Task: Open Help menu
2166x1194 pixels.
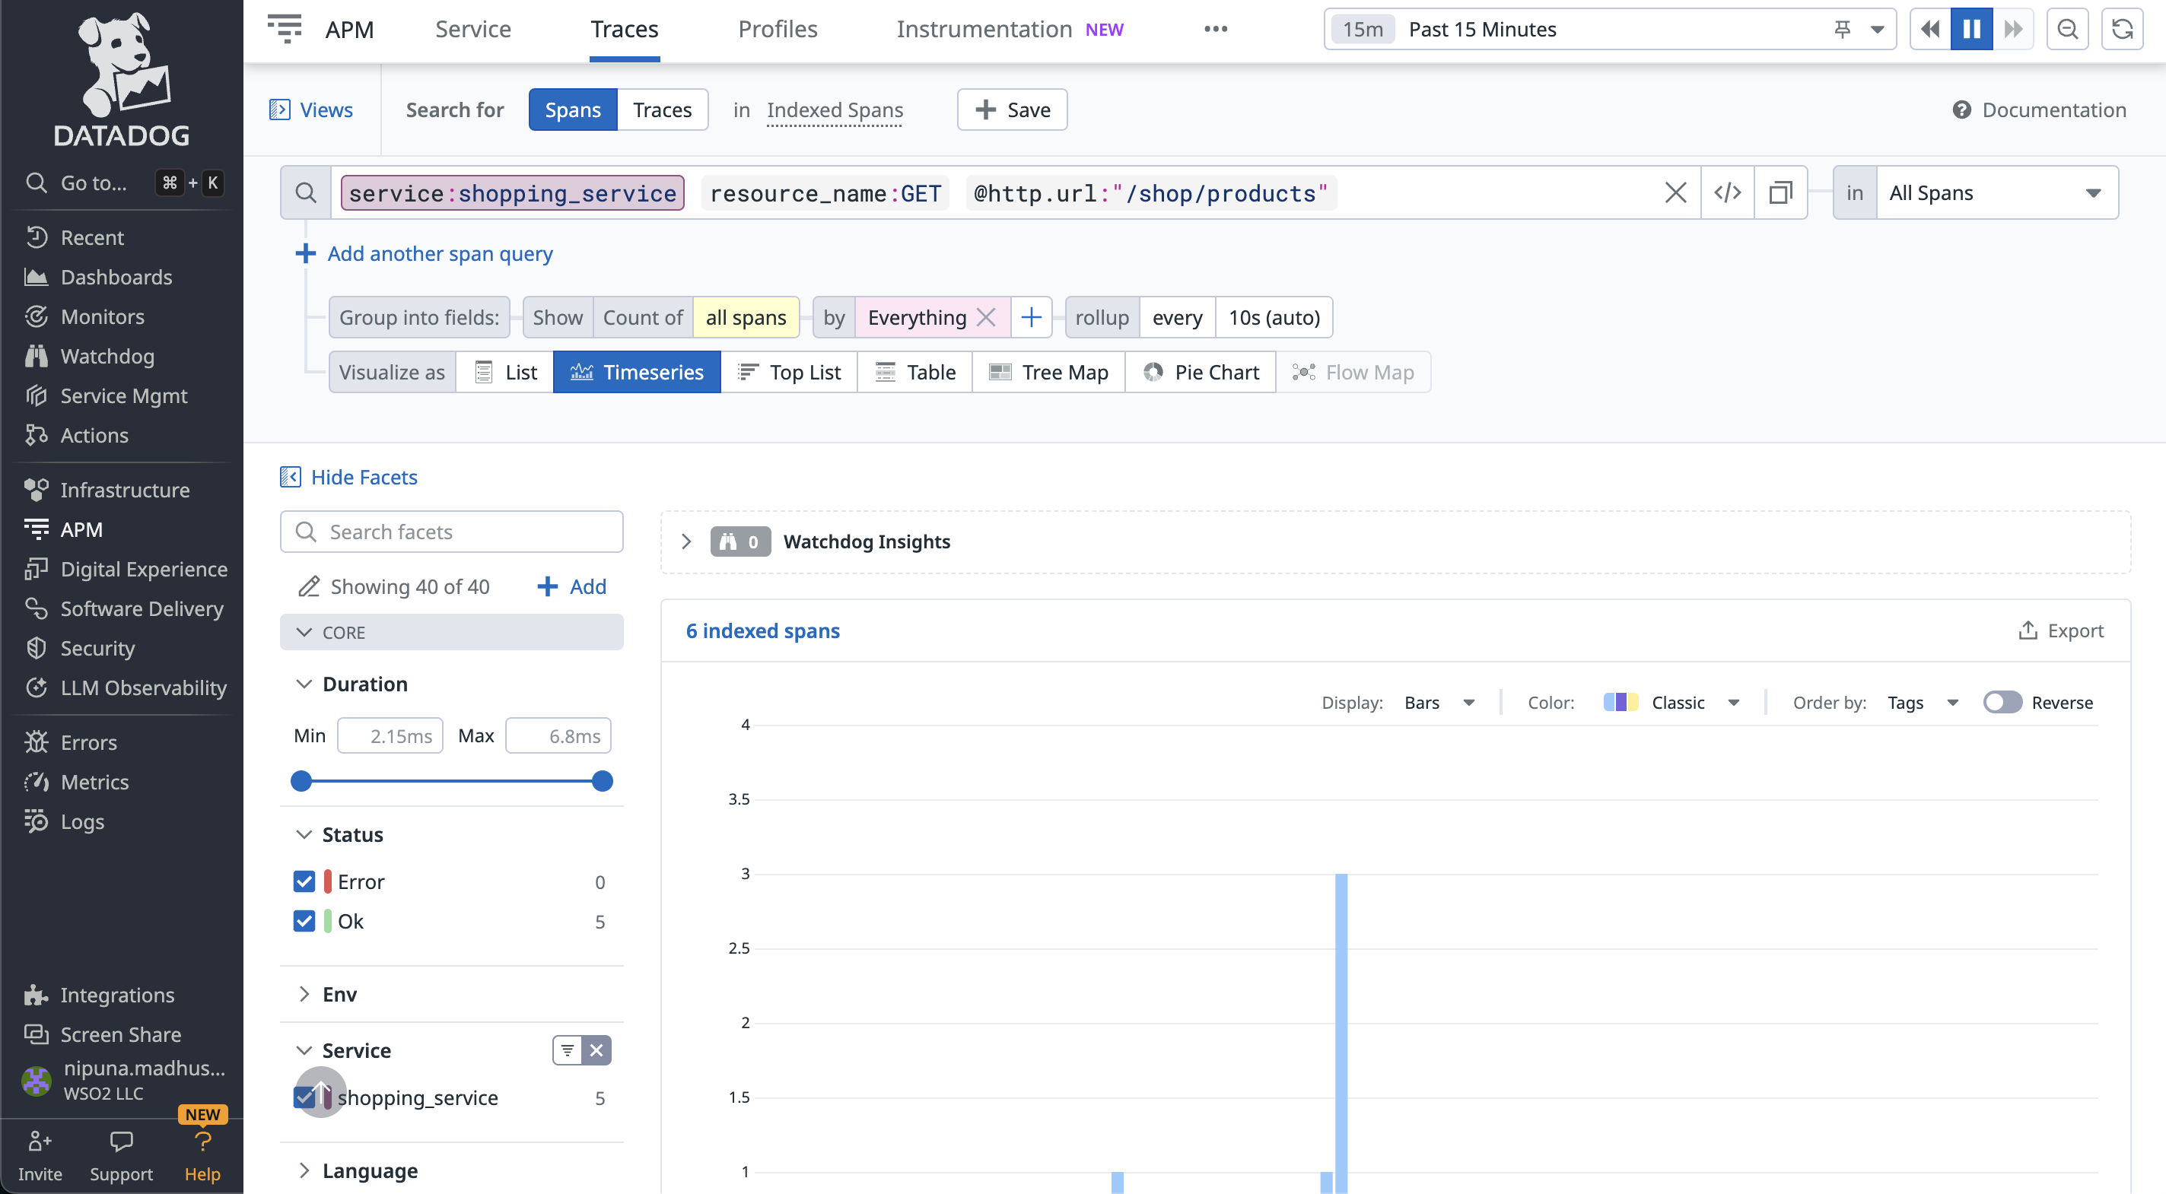Action: 202,1156
